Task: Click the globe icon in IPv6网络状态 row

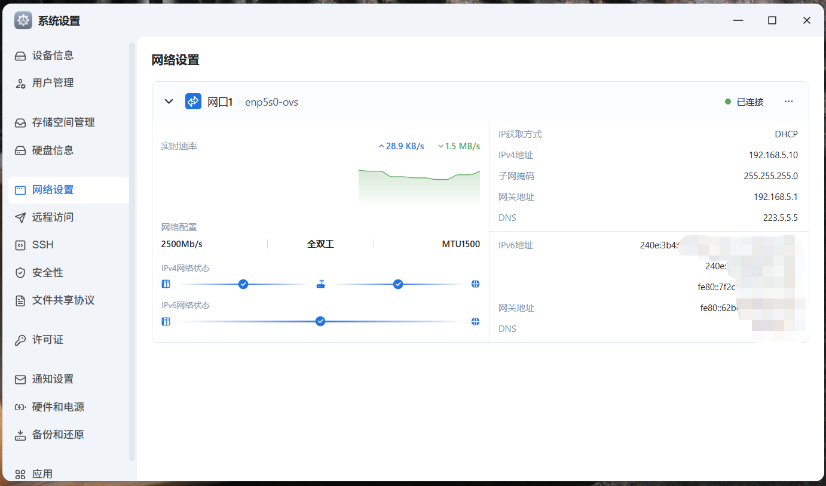Action: coord(475,321)
